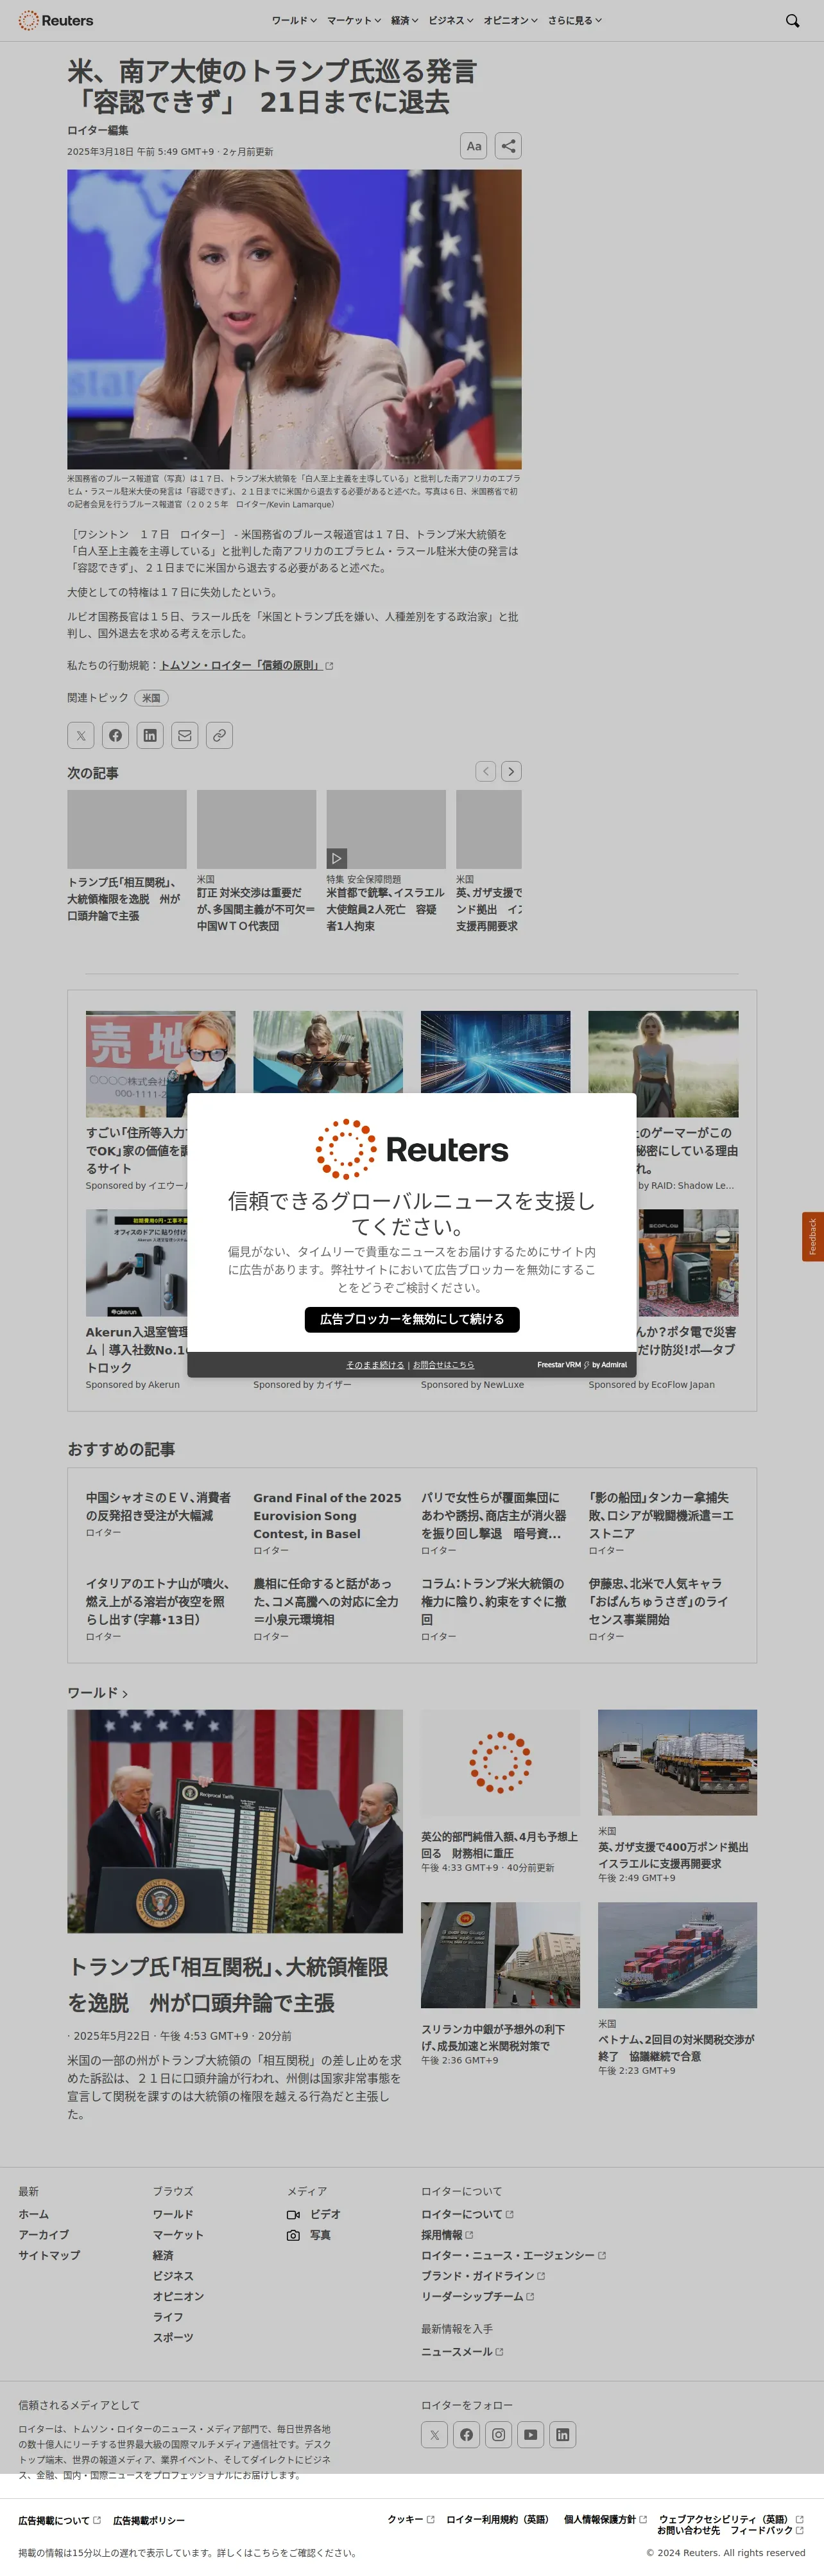
Task: Go to next 次の記事 carousel arrow
Action: (x=511, y=771)
